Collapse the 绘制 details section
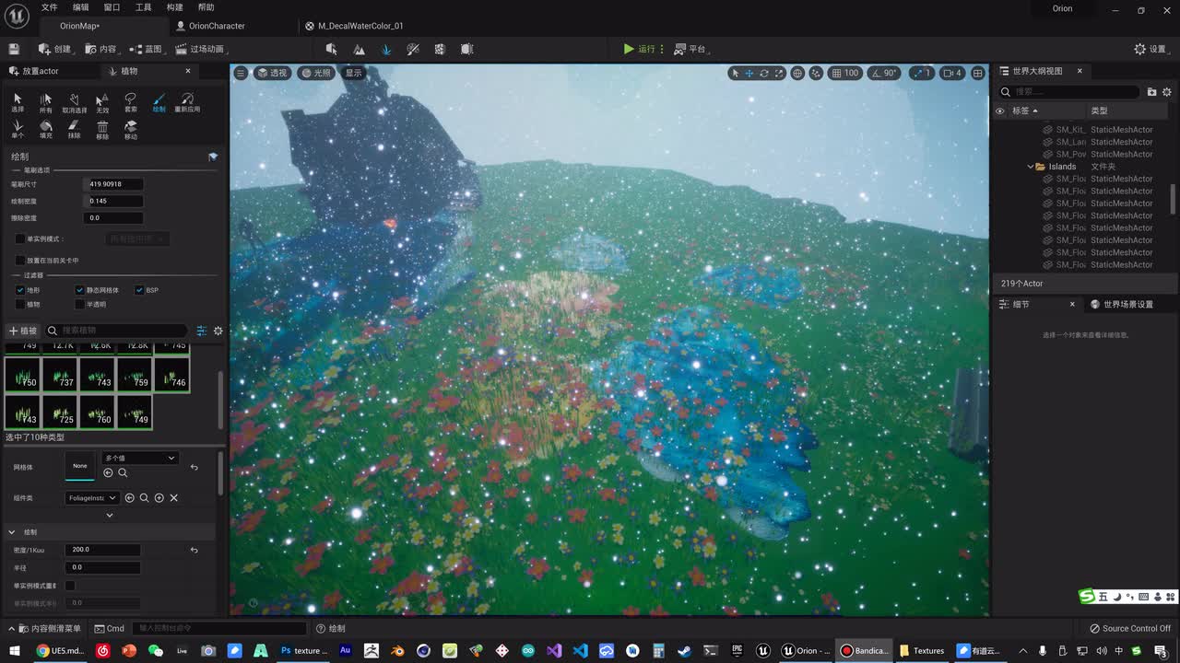This screenshot has width=1180, height=663. pos(12,532)
